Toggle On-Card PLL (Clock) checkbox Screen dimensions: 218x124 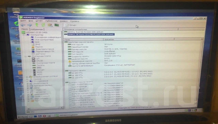pos(70,98)
